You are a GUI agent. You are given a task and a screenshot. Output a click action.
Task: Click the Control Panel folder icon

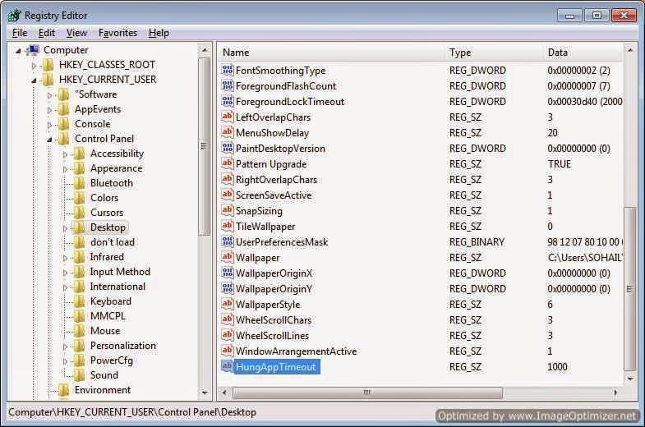63,139
